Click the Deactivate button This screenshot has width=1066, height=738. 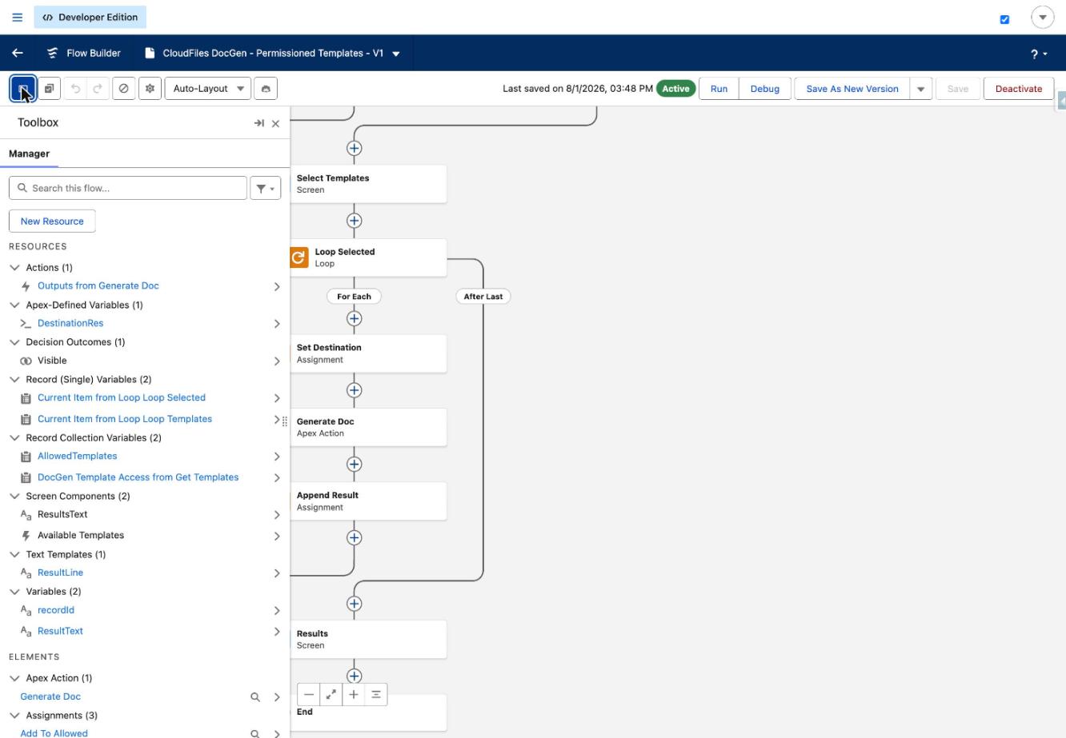pos(1019,89)
